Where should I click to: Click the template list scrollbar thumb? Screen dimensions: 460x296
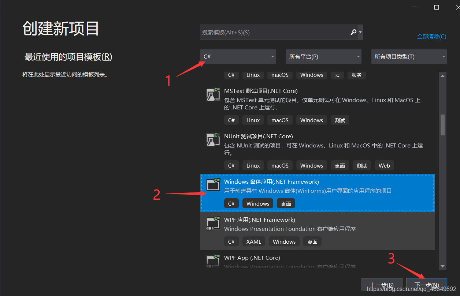tap(442, 125)
